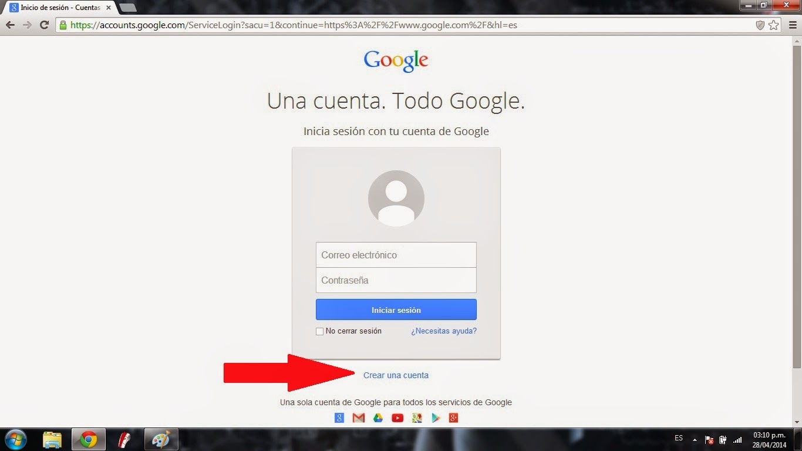Screen dimensions: 802x451
Task: Open Google+ from the icon row
Action: click(x=454, y=418)
